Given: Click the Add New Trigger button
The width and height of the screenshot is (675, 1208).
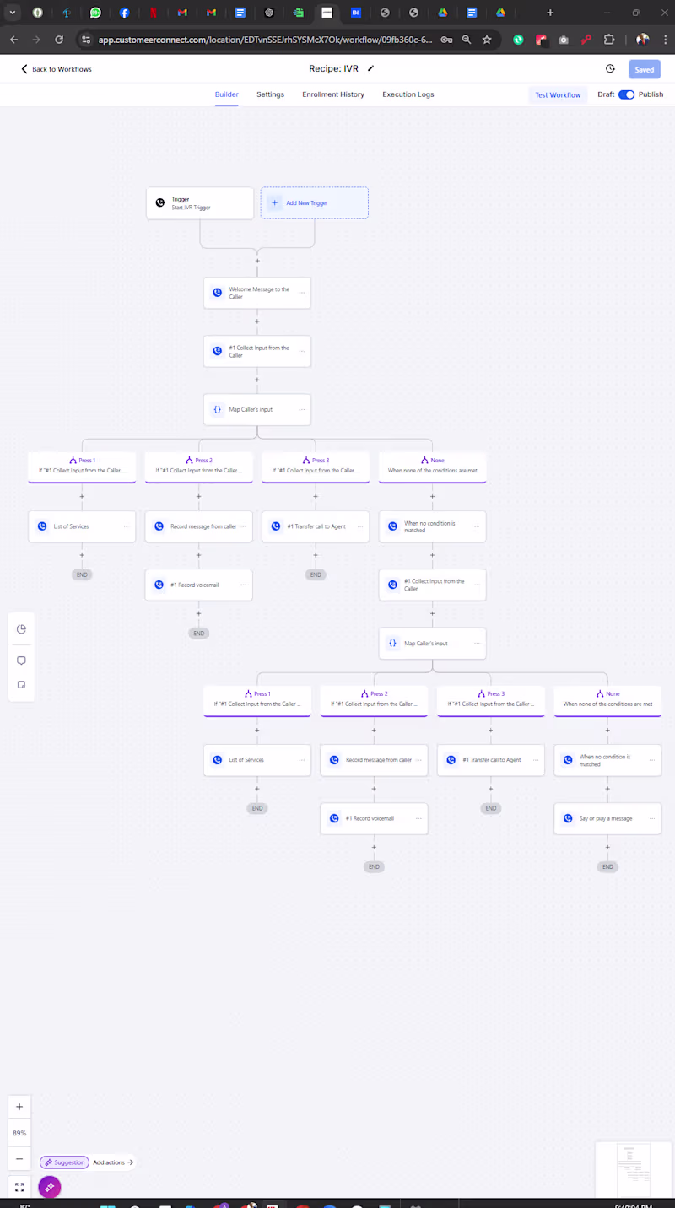Looking at the screenshot, I should [x=314, y=203].
